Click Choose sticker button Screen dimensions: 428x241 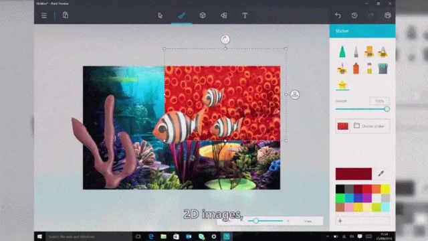(x=369, y=126)
